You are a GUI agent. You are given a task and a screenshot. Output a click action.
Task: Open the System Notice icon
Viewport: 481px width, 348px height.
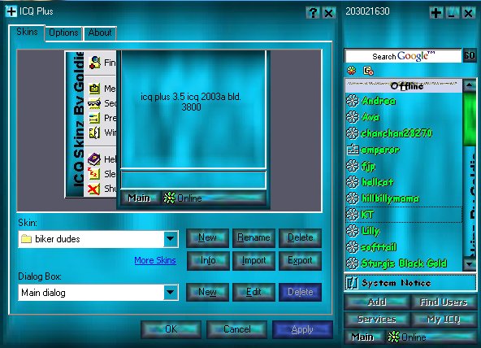coord(352,283)
